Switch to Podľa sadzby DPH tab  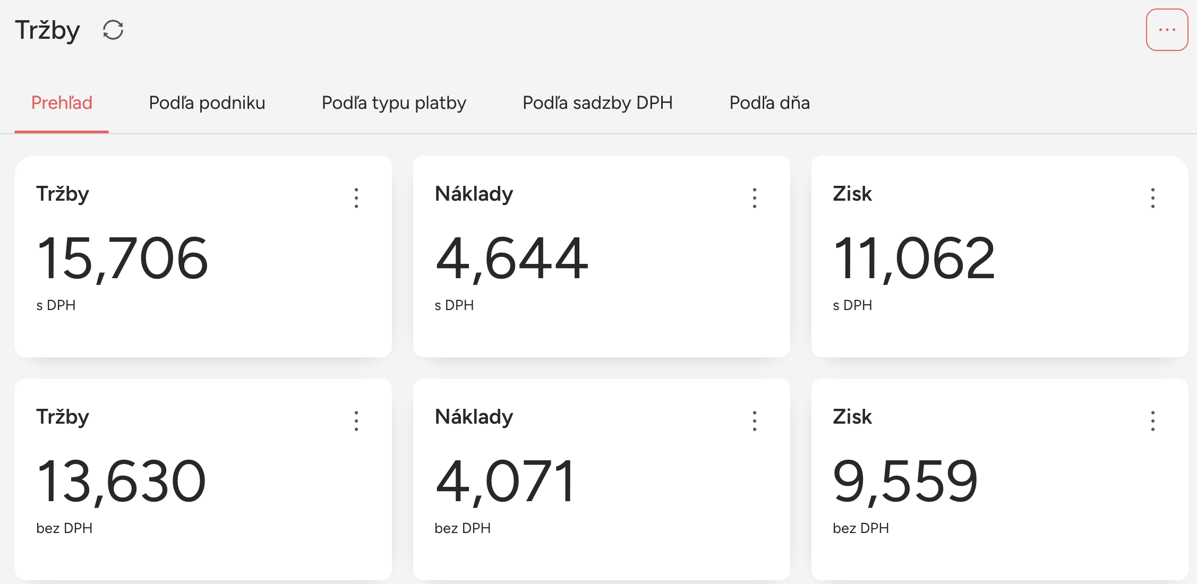pos(597,102)
